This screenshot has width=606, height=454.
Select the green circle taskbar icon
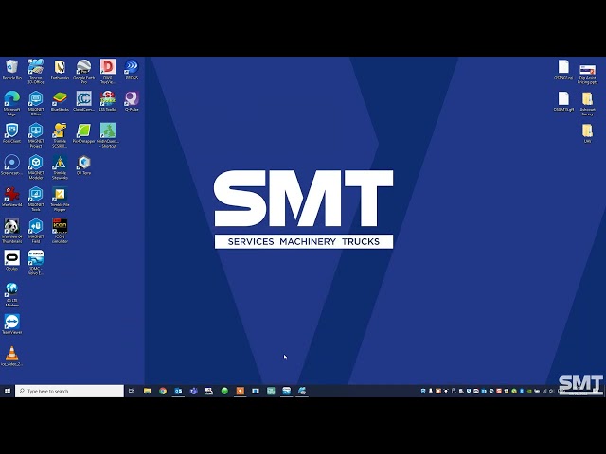224,391
